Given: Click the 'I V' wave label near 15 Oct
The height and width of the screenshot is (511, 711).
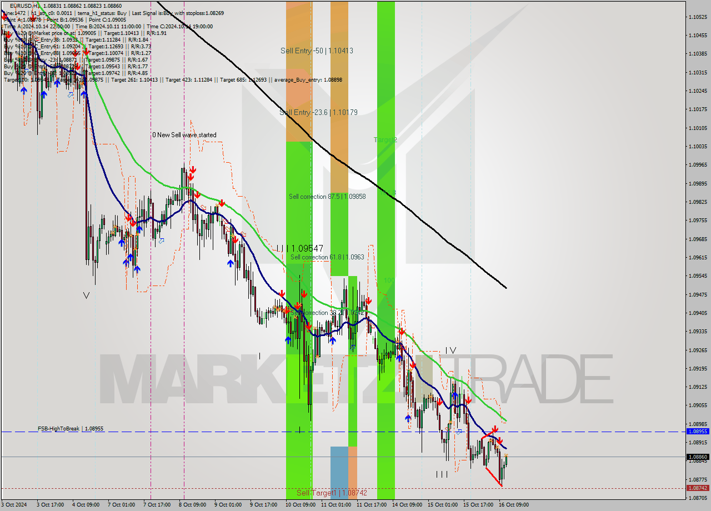Looking at the screenshot, I should click(450, 350).
